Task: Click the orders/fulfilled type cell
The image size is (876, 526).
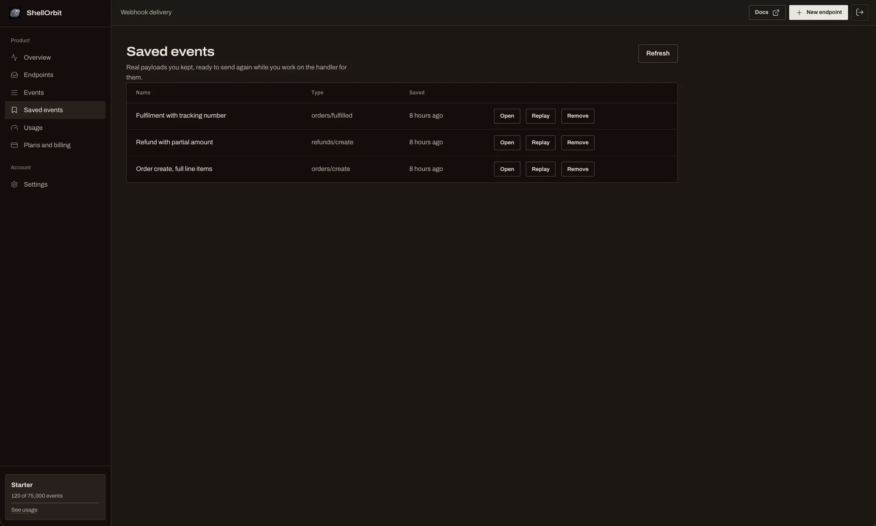Action: coord(332,116)
